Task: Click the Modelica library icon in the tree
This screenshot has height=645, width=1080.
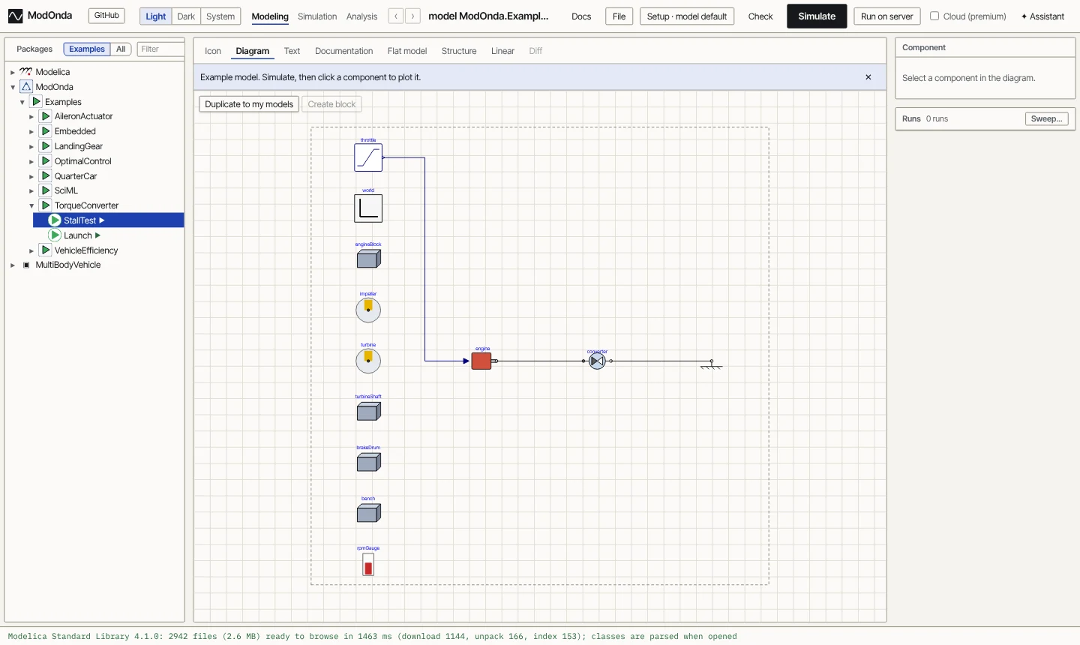Action: pos(26,72)
